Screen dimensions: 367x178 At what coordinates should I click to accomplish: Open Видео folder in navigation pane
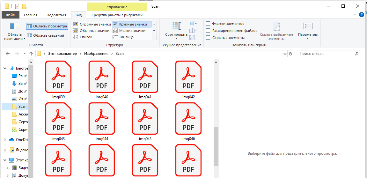tap(20, 168)
